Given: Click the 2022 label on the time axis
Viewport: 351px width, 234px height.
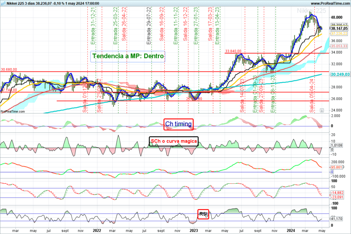Looking at the screenshot, I should coord(97,231).
